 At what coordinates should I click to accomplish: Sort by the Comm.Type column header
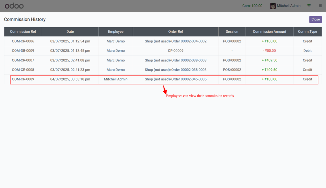click(x=308, y=31)
